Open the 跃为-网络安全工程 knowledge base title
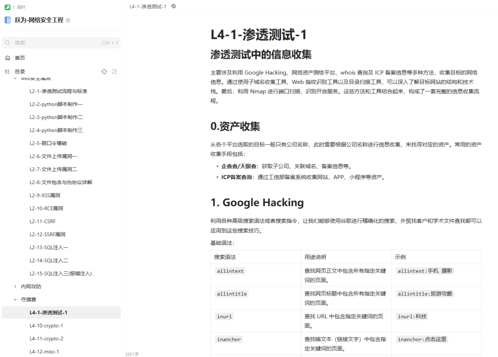 click(39, 20)
